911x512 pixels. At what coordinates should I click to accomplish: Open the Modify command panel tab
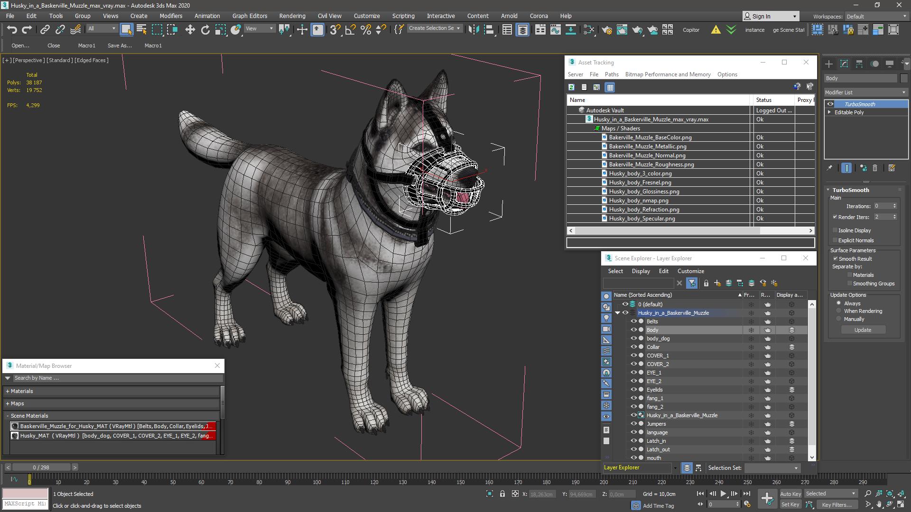[x=844, y=64]
